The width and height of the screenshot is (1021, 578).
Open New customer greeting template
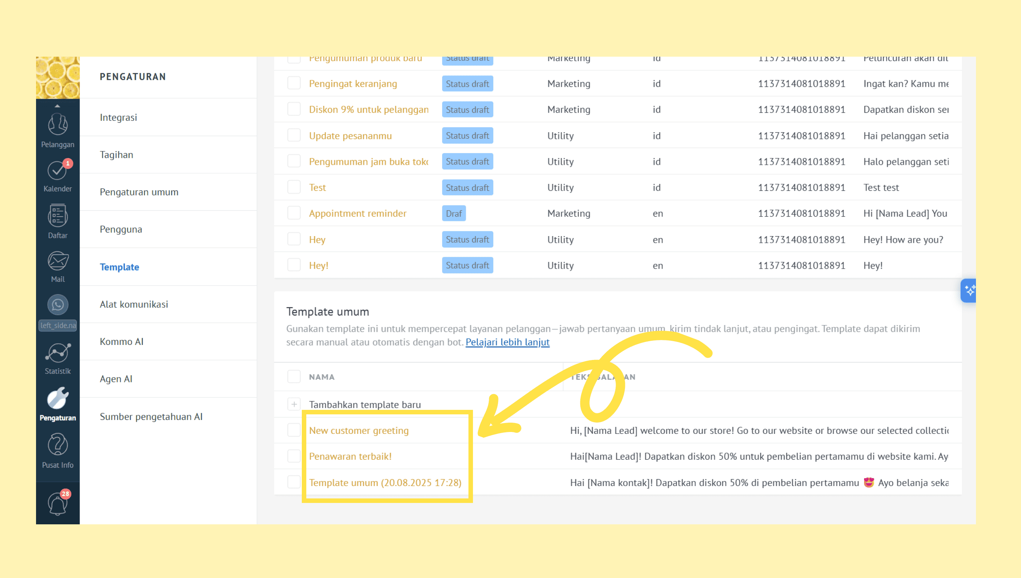tap(359, 430)
